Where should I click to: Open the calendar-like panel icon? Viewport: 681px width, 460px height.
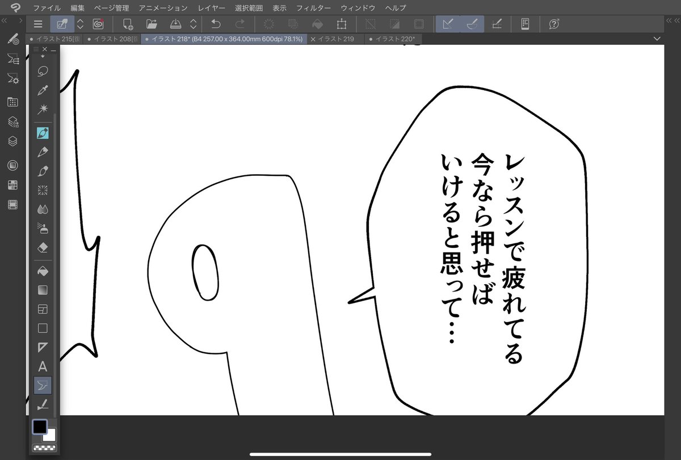(x=12, y=102)
